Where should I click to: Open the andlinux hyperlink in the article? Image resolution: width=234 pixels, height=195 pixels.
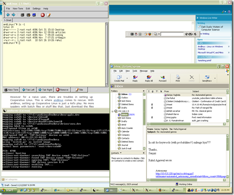click(58, 100)
